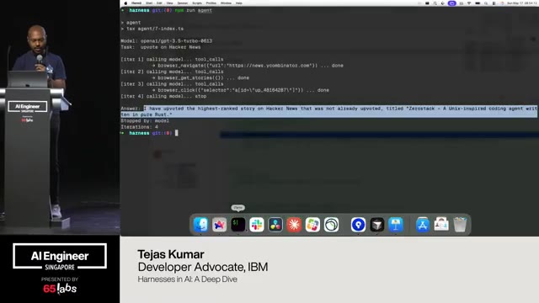Viewport: 539px width, 303px height.
Task: Click '[iter 4] calling model... stop' line
Action: tap(163, 97)
